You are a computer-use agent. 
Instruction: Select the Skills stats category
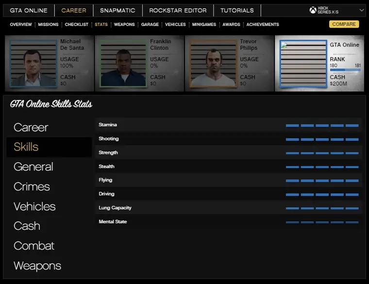coord(49,147)
